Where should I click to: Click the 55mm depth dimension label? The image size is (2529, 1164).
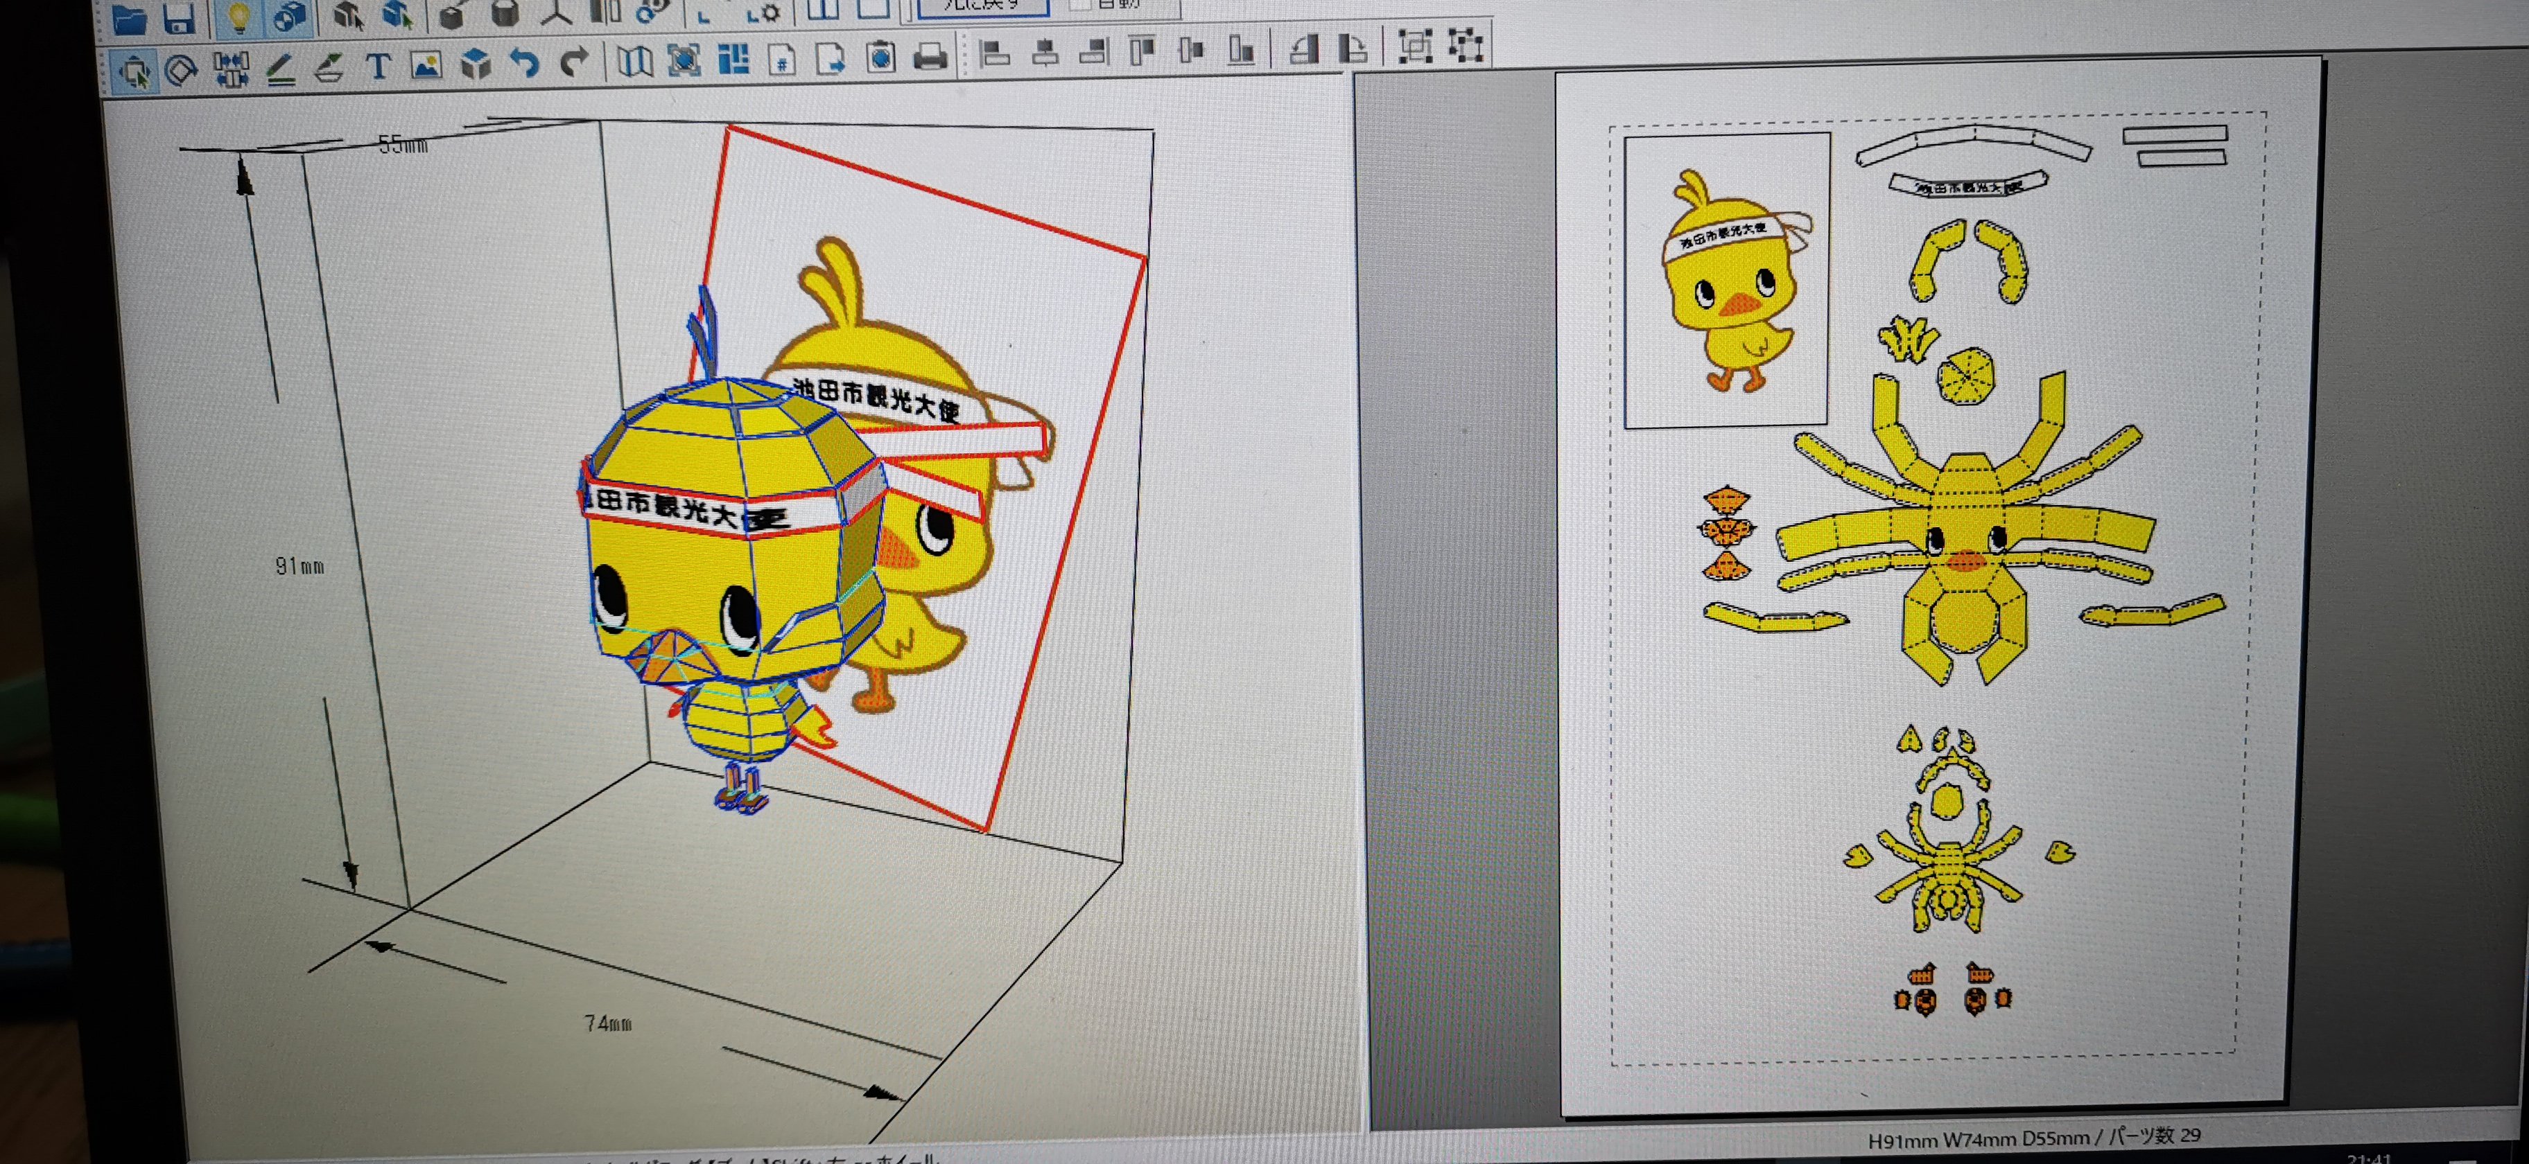403,145
